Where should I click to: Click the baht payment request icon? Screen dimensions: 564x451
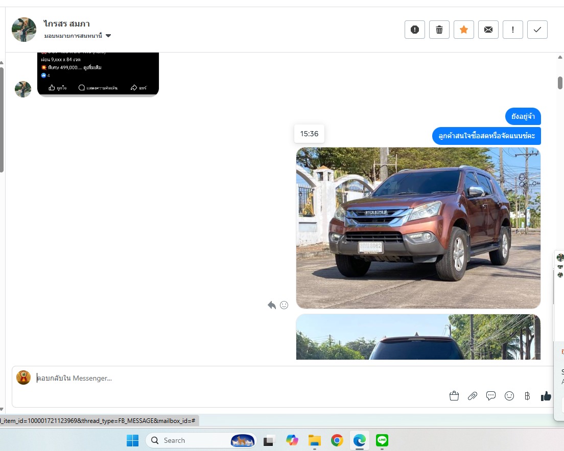527,396
